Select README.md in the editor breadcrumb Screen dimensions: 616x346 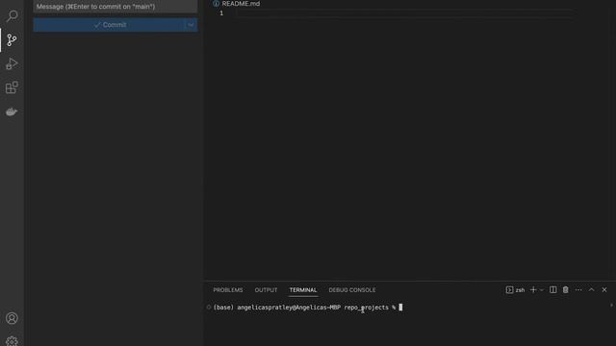pyautogui.click(x=241, y=4)
